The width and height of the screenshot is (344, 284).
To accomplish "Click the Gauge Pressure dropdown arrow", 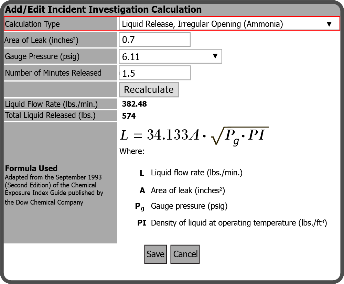I will (215, 56).
